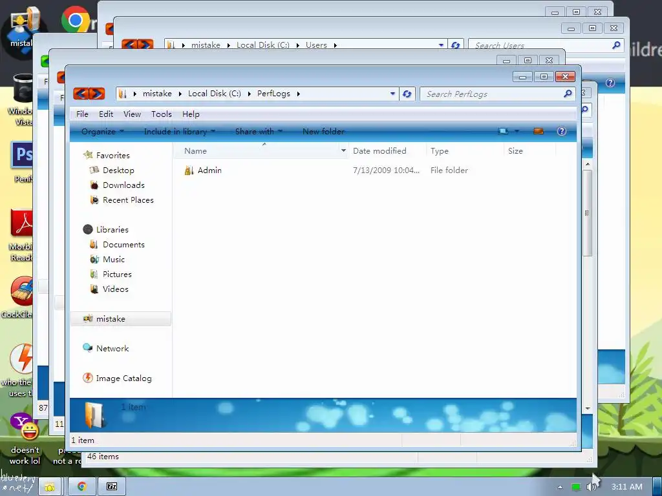Click Users in the back window address bar

[x=316, y=45]
